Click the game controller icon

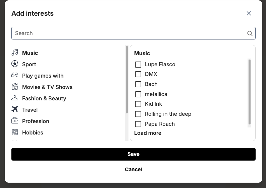[x=15, y=75]
